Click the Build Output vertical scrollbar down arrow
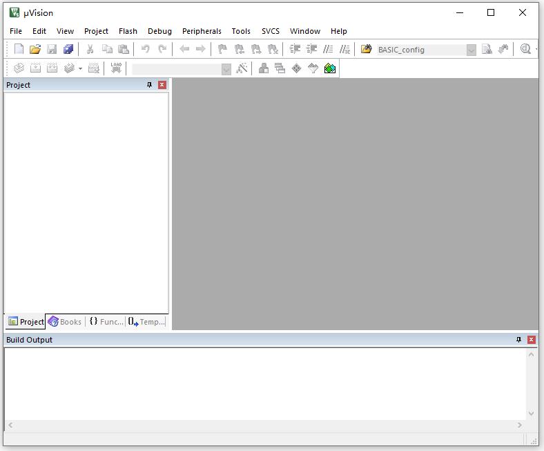Image resolution: width=544 pixels, height=451 pixels. click(x=531, y=413)
